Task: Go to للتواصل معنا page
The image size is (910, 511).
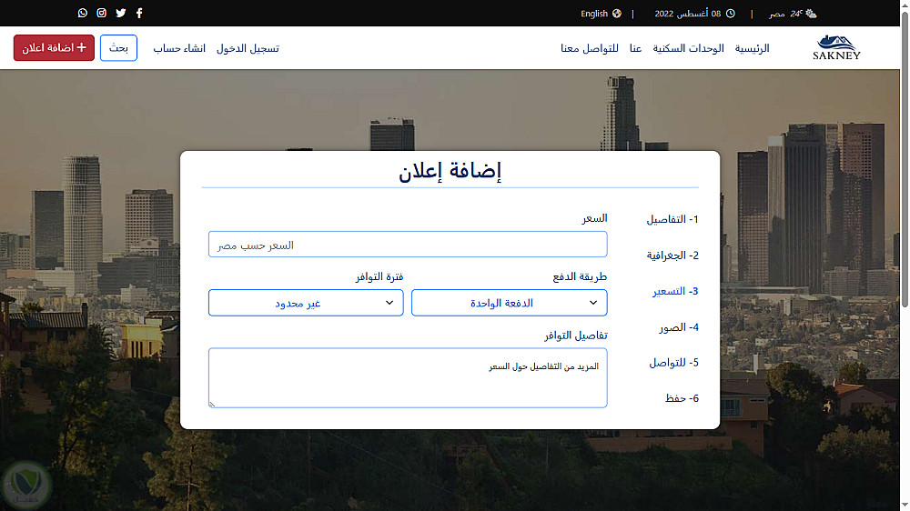Action: (590, 48)
